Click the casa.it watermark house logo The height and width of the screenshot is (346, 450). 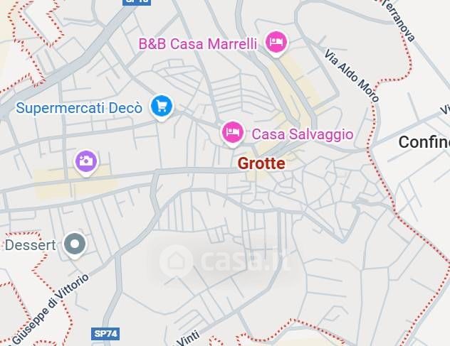(x=176, y=260)
